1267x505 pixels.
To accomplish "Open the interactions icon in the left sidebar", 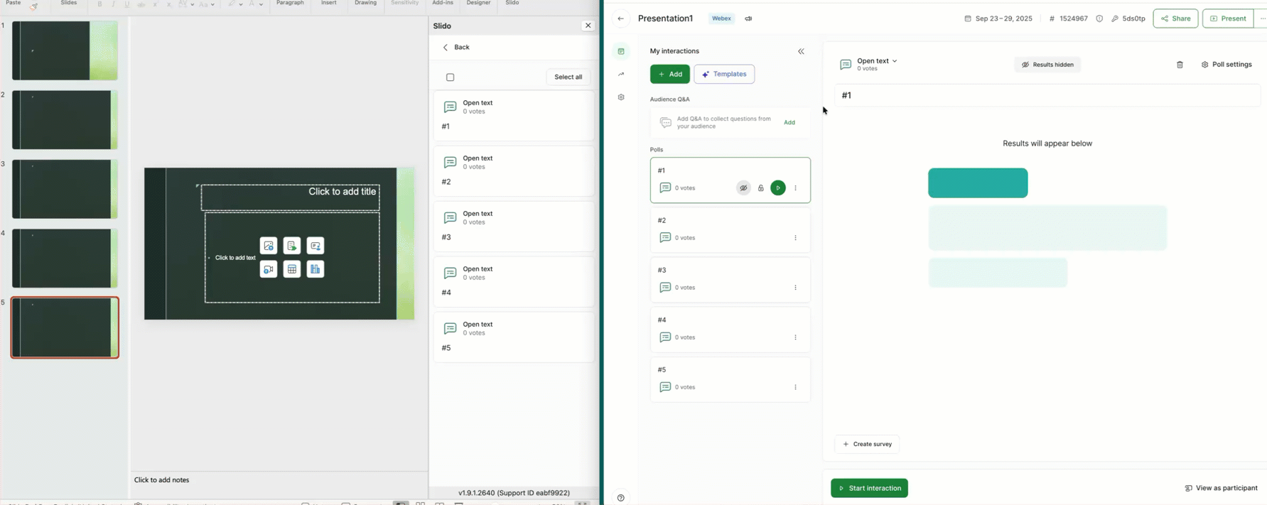I will 621,51.
